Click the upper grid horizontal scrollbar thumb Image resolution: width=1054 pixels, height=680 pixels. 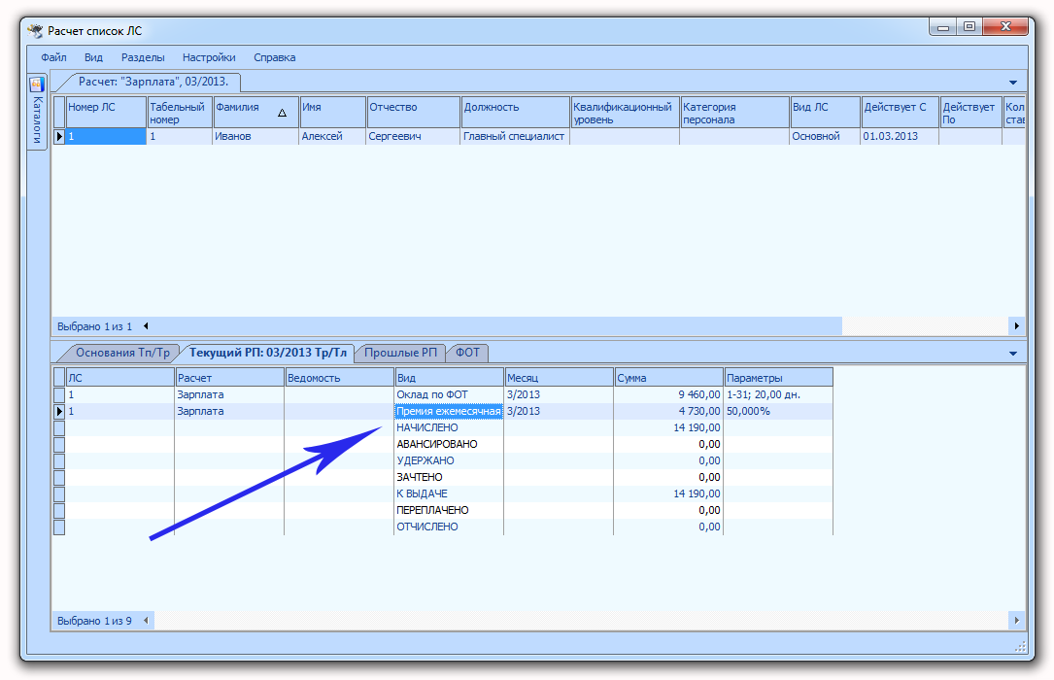[497, 325]
